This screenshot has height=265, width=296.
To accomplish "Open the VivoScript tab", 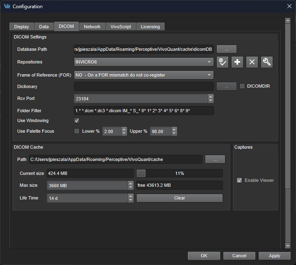I will tap(121, 27).
